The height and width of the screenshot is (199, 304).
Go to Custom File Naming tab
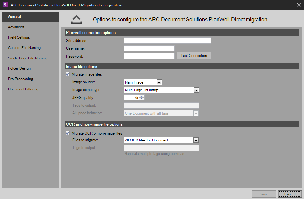pyautogui.click(x=31, y=48)
